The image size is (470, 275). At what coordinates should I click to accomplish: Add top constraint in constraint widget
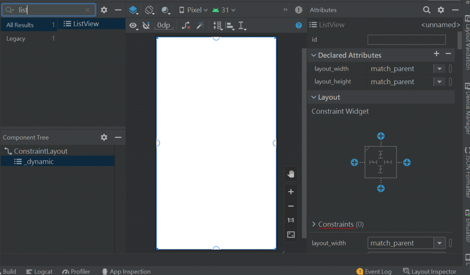pos(380,136)
